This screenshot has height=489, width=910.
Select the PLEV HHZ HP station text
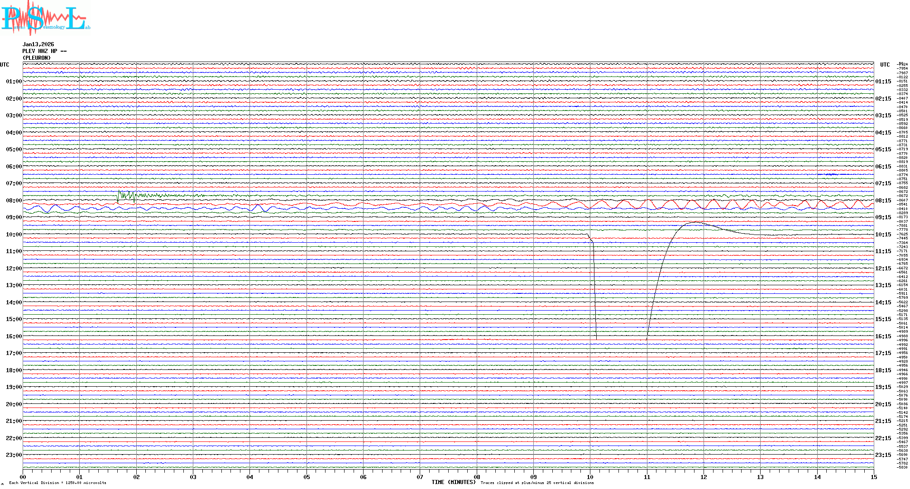tap(44, 51)
